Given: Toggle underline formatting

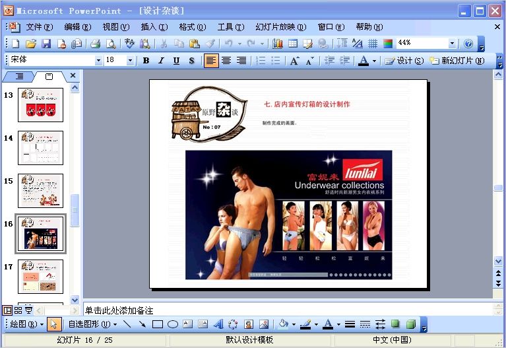Looking at the screenshot, I should (176, 61).
